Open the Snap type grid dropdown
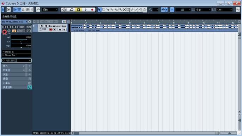This screenshot has height=136, width=242. click(x=183, y=10)
